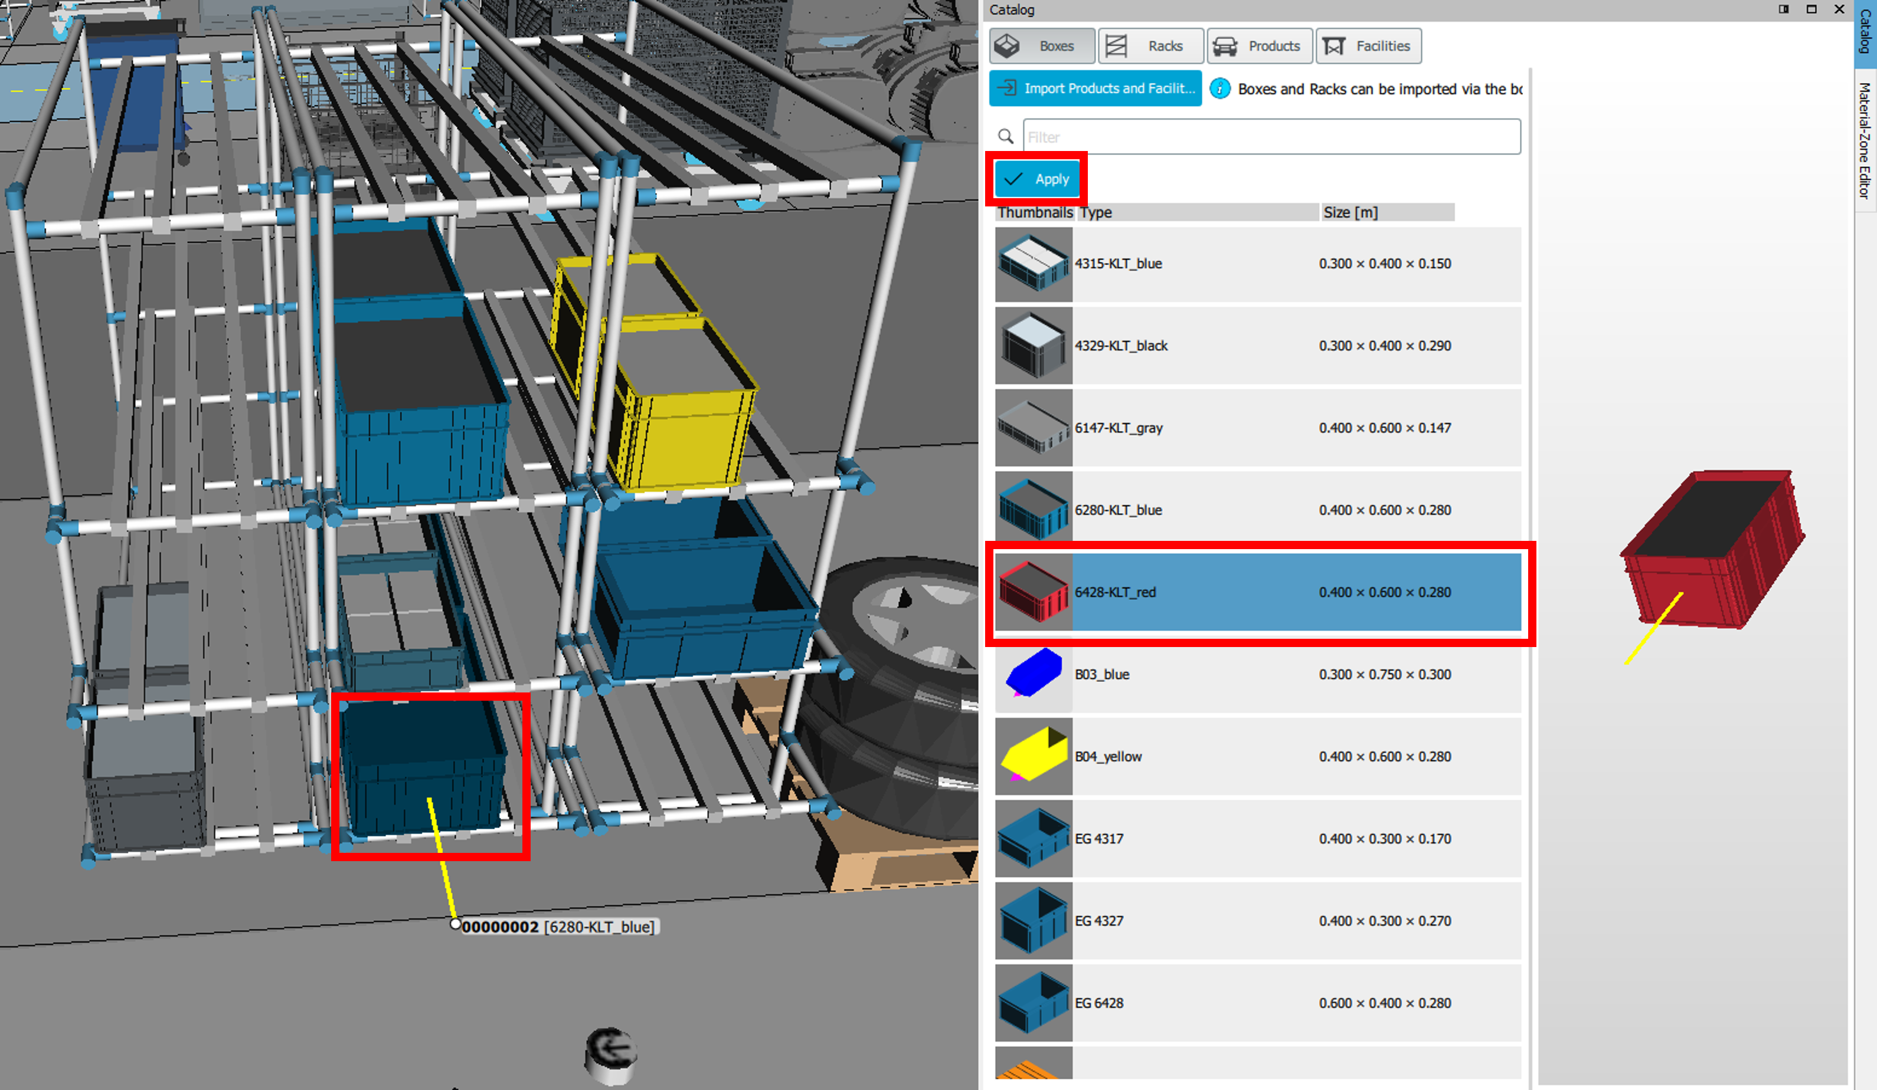Click the search magnifier icon
The image size is (1877, 1090).
pyautogui.click(x=1006, y=136)
